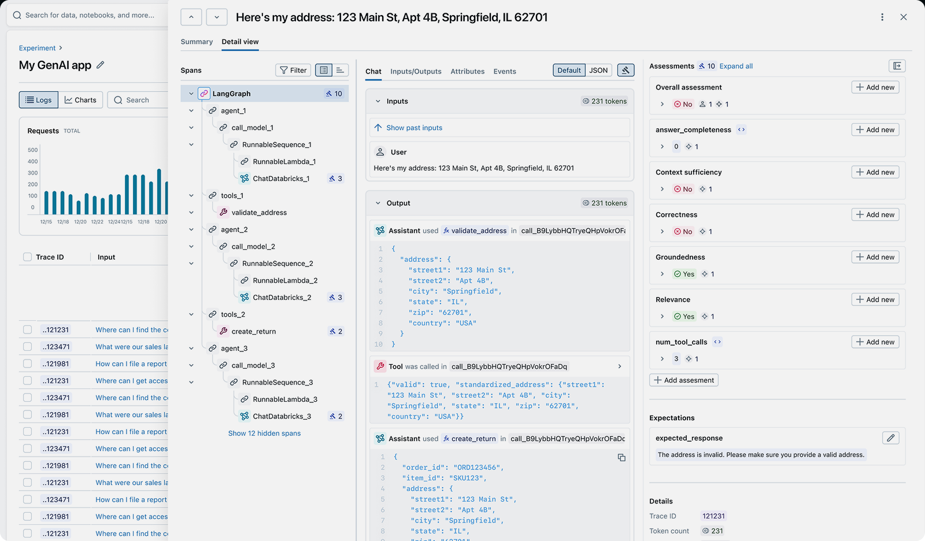Add new Correctness assessment

pyautogui.click(x=875, y=214)
